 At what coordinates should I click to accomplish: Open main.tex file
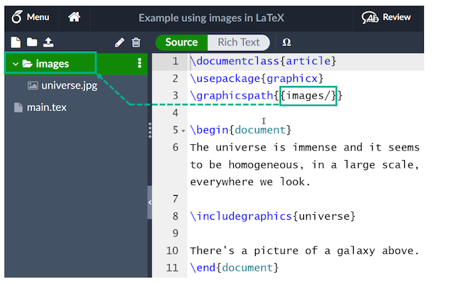coord(46,107)
